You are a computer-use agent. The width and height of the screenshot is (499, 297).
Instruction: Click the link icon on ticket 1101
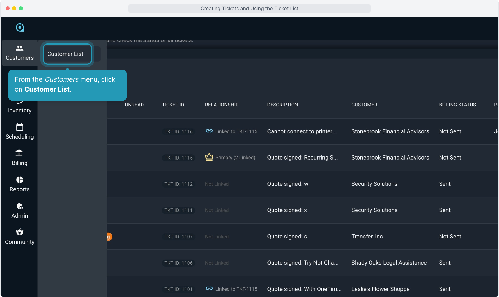(x=209, y=288)
